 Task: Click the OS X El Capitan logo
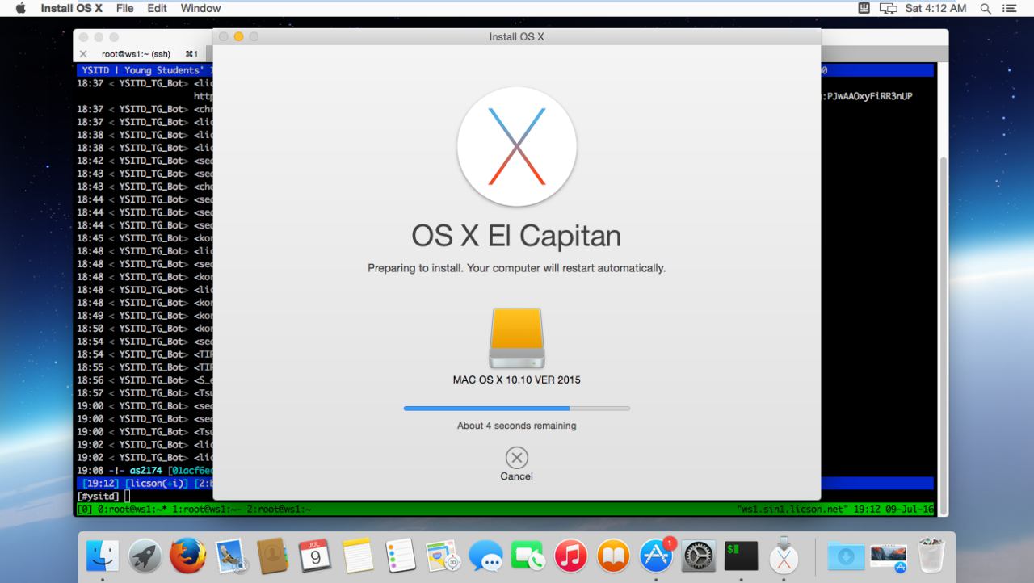[516, 146]
